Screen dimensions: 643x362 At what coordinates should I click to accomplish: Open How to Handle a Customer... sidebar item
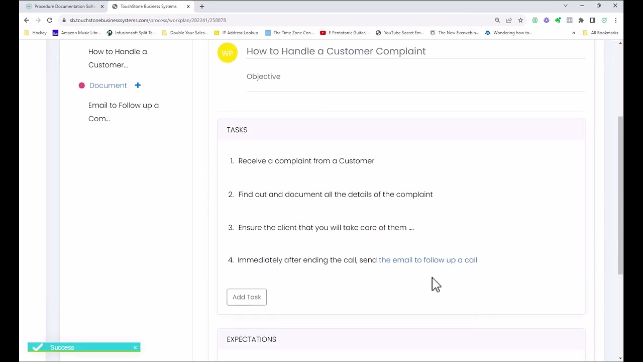coord(118,58)
